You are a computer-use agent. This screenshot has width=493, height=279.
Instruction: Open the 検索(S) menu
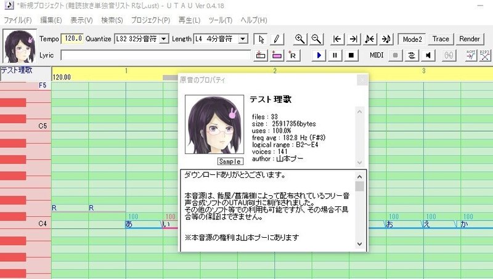pyautogui.click(x=112, y=20)
